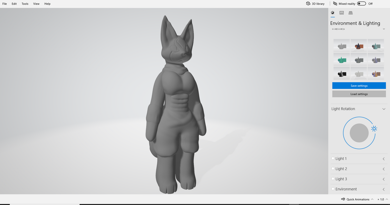Collapse the Themes section chevron
The width and height of the screenshot is (390, 205).
point(384,29)
